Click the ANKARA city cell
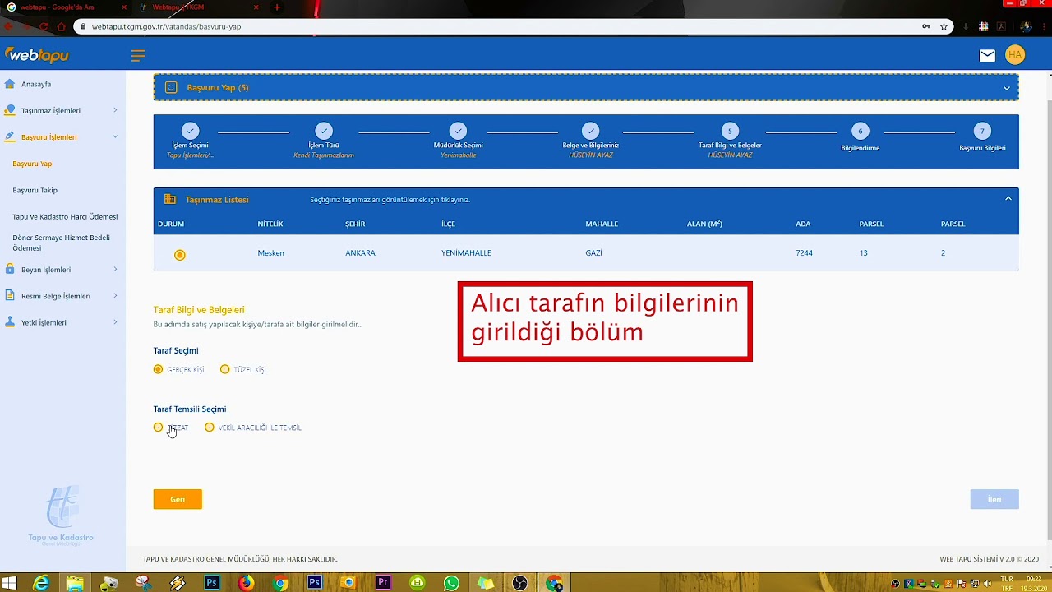This screenshot has height=592, width=1052. pos(360,253)
